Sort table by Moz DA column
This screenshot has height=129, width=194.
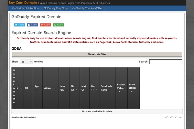[x=64, y=88]
